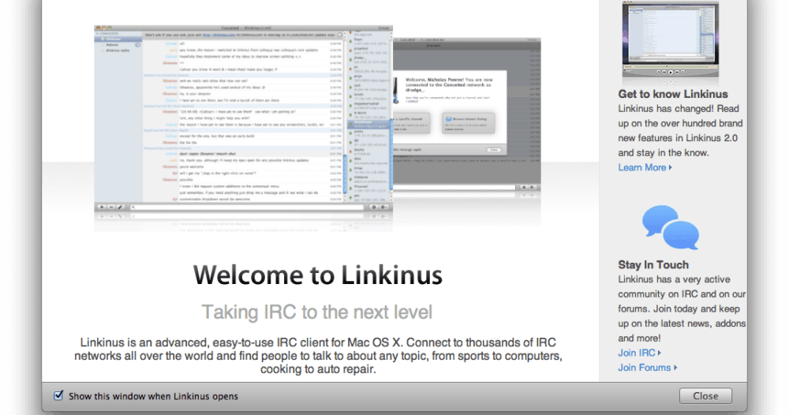The width and height of the screenshot is (789, 415).
Task: Uncheck Show this window when Linkinus opens
Action: pos(58,395)
